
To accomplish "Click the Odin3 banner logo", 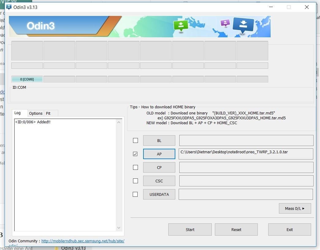I will click(40, 26).
